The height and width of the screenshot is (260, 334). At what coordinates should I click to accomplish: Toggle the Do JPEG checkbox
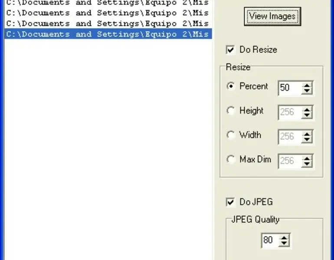tap(230, 202)
